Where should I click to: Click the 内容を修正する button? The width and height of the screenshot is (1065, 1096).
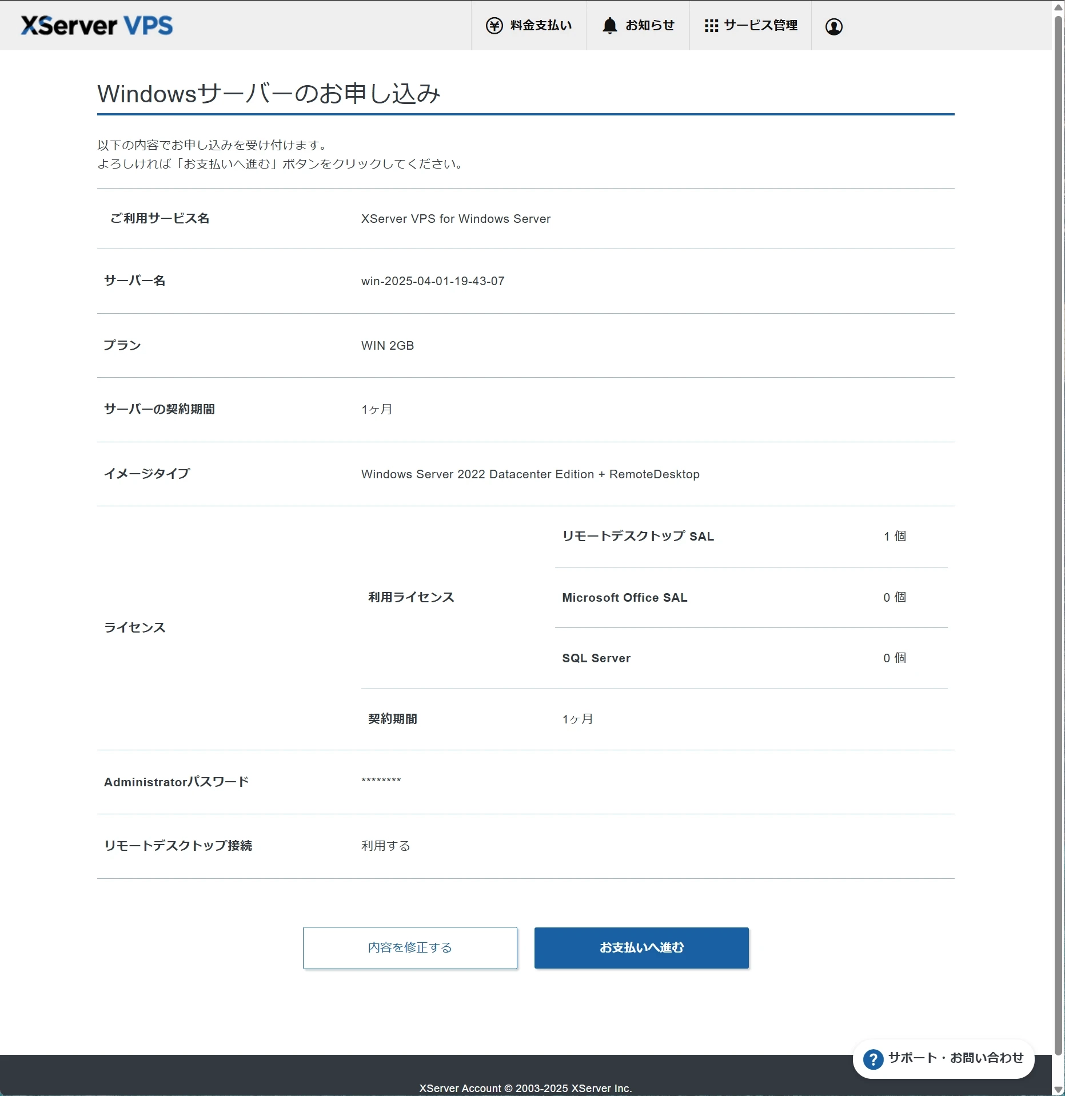click(410, 947)
